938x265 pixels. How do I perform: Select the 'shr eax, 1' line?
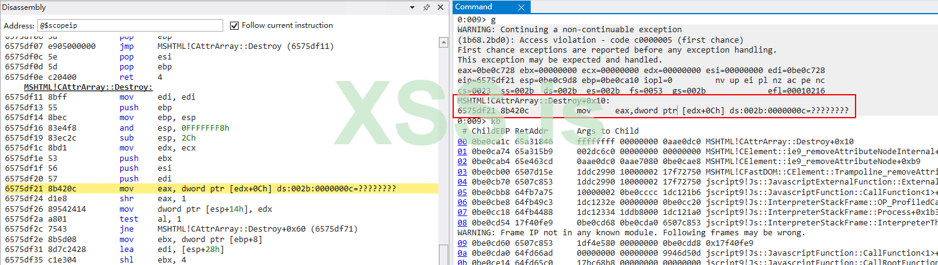pos(93,198)
